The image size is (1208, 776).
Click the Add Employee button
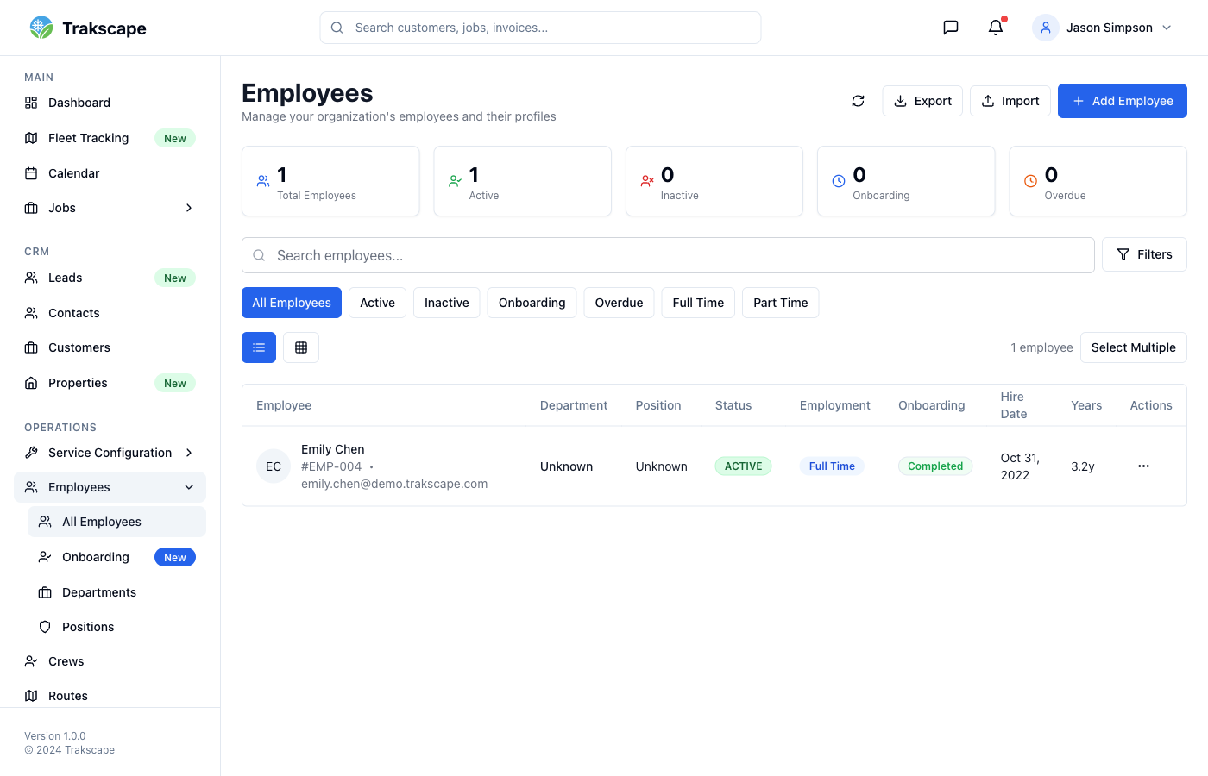click(x=1122, y=101)
